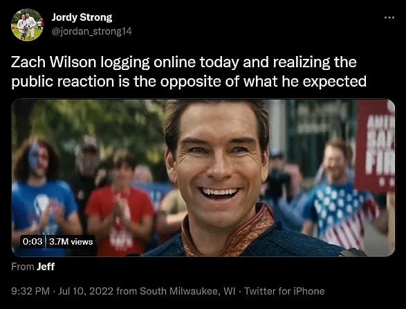Click the patterned collar on the man's suit
This screenshot has height=309, width=406.
point(228,231)
